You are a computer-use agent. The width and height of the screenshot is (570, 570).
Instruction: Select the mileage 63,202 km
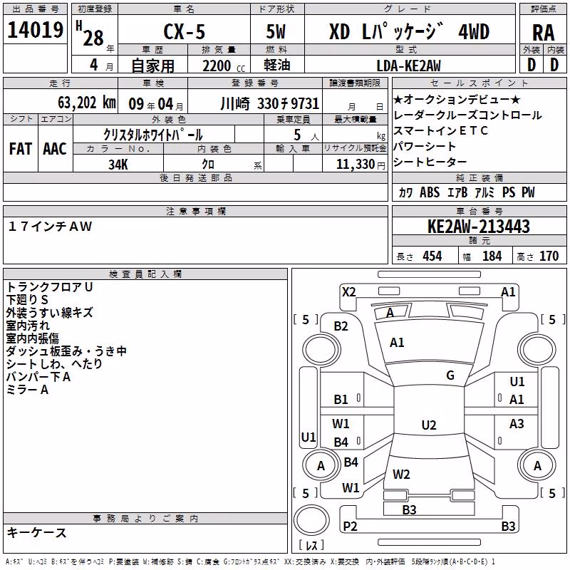87,103
